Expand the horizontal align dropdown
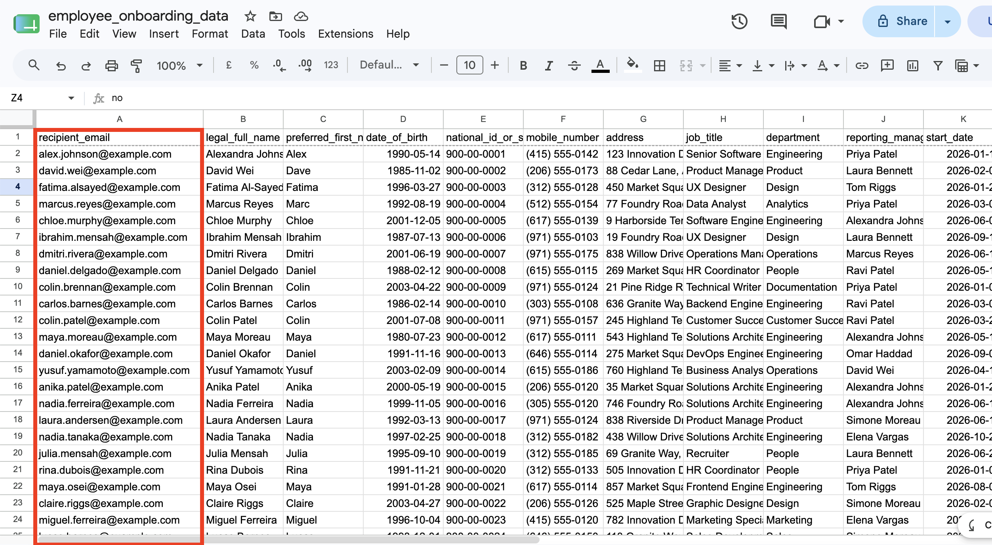 739,65
